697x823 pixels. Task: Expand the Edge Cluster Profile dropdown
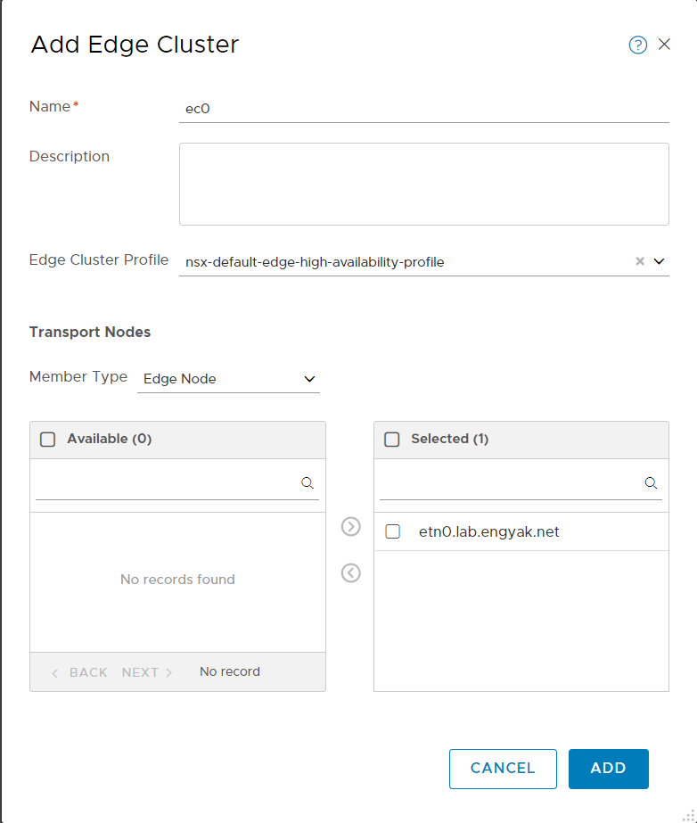(660, 262)
